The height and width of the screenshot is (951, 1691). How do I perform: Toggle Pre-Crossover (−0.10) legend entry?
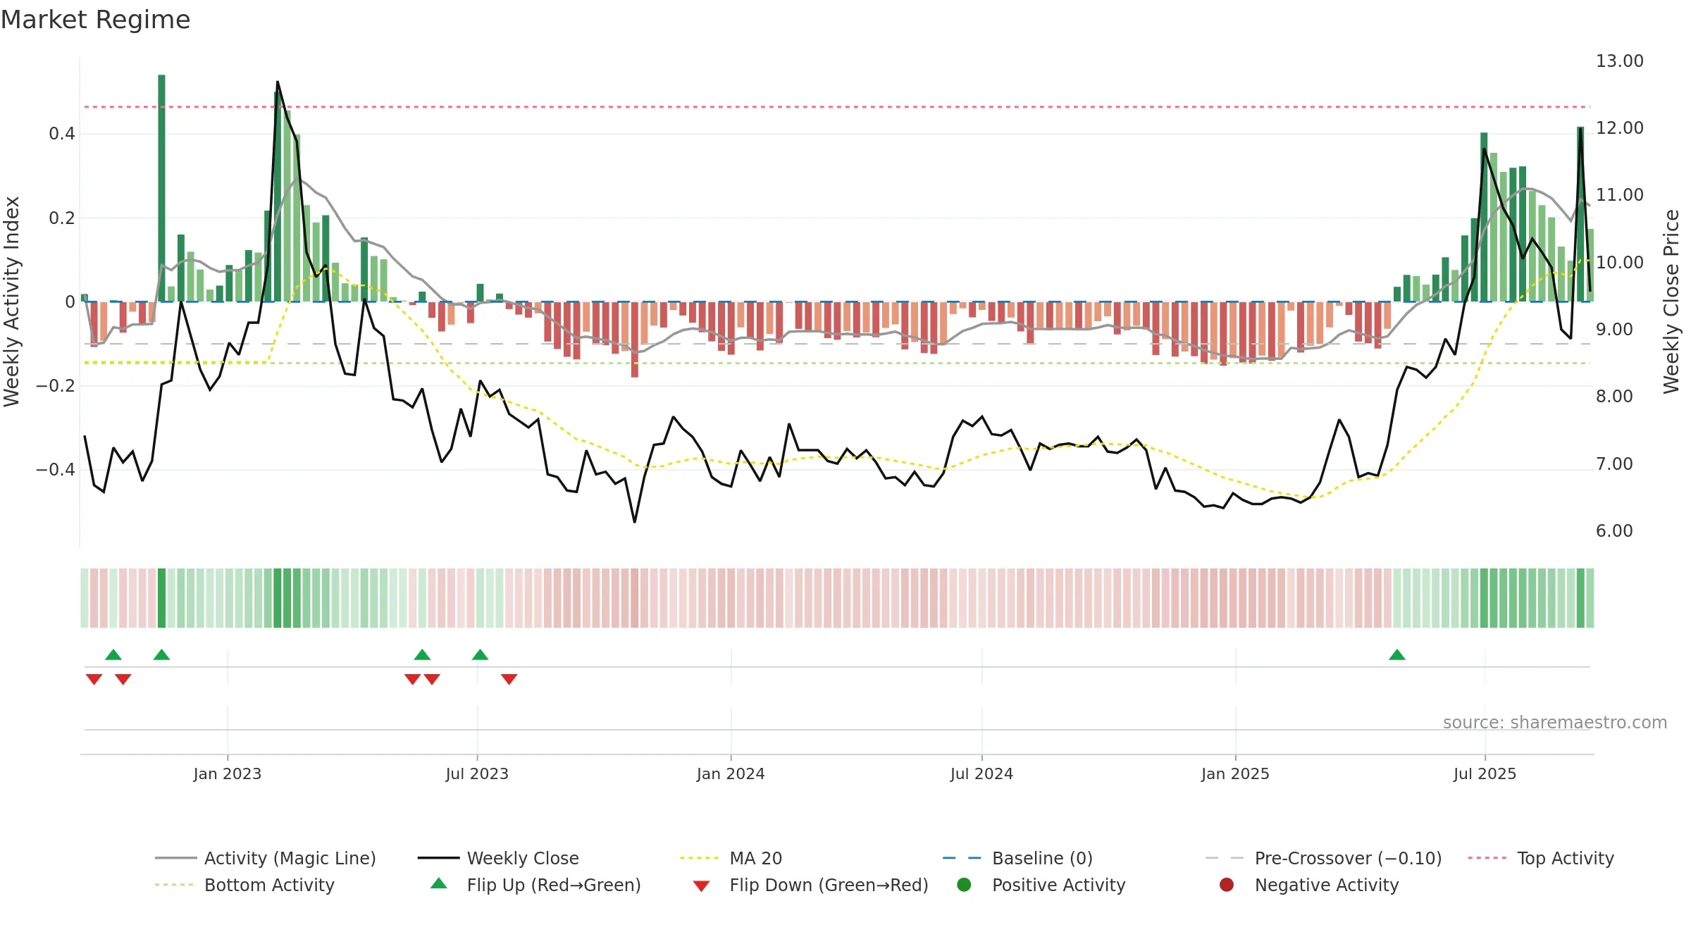click(1323, 858)
